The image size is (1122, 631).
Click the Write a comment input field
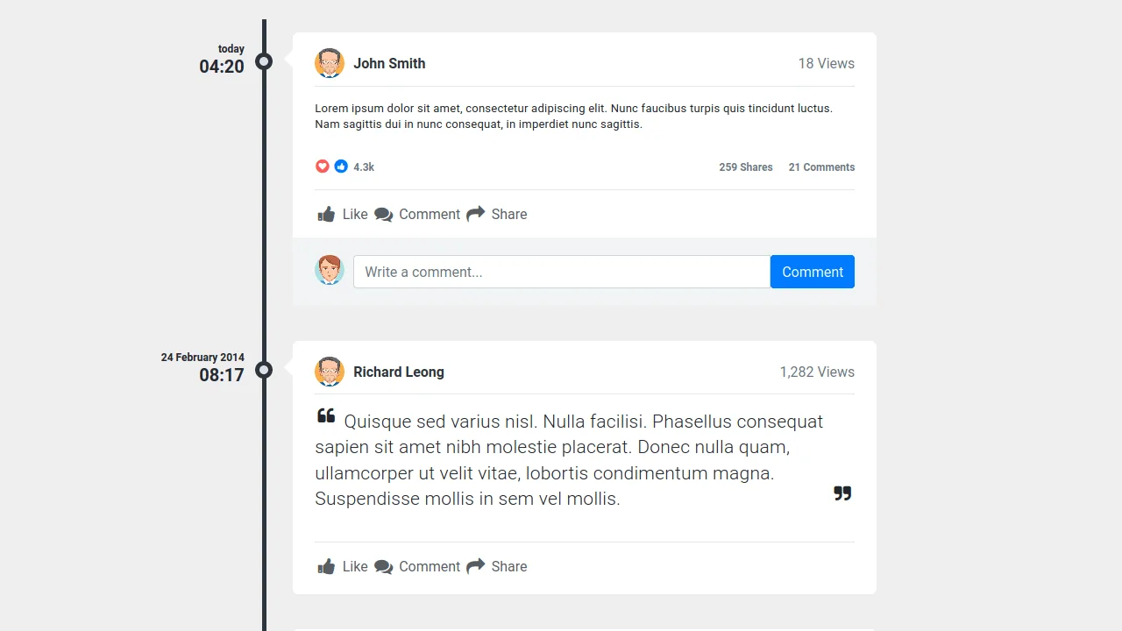point(561,272)
